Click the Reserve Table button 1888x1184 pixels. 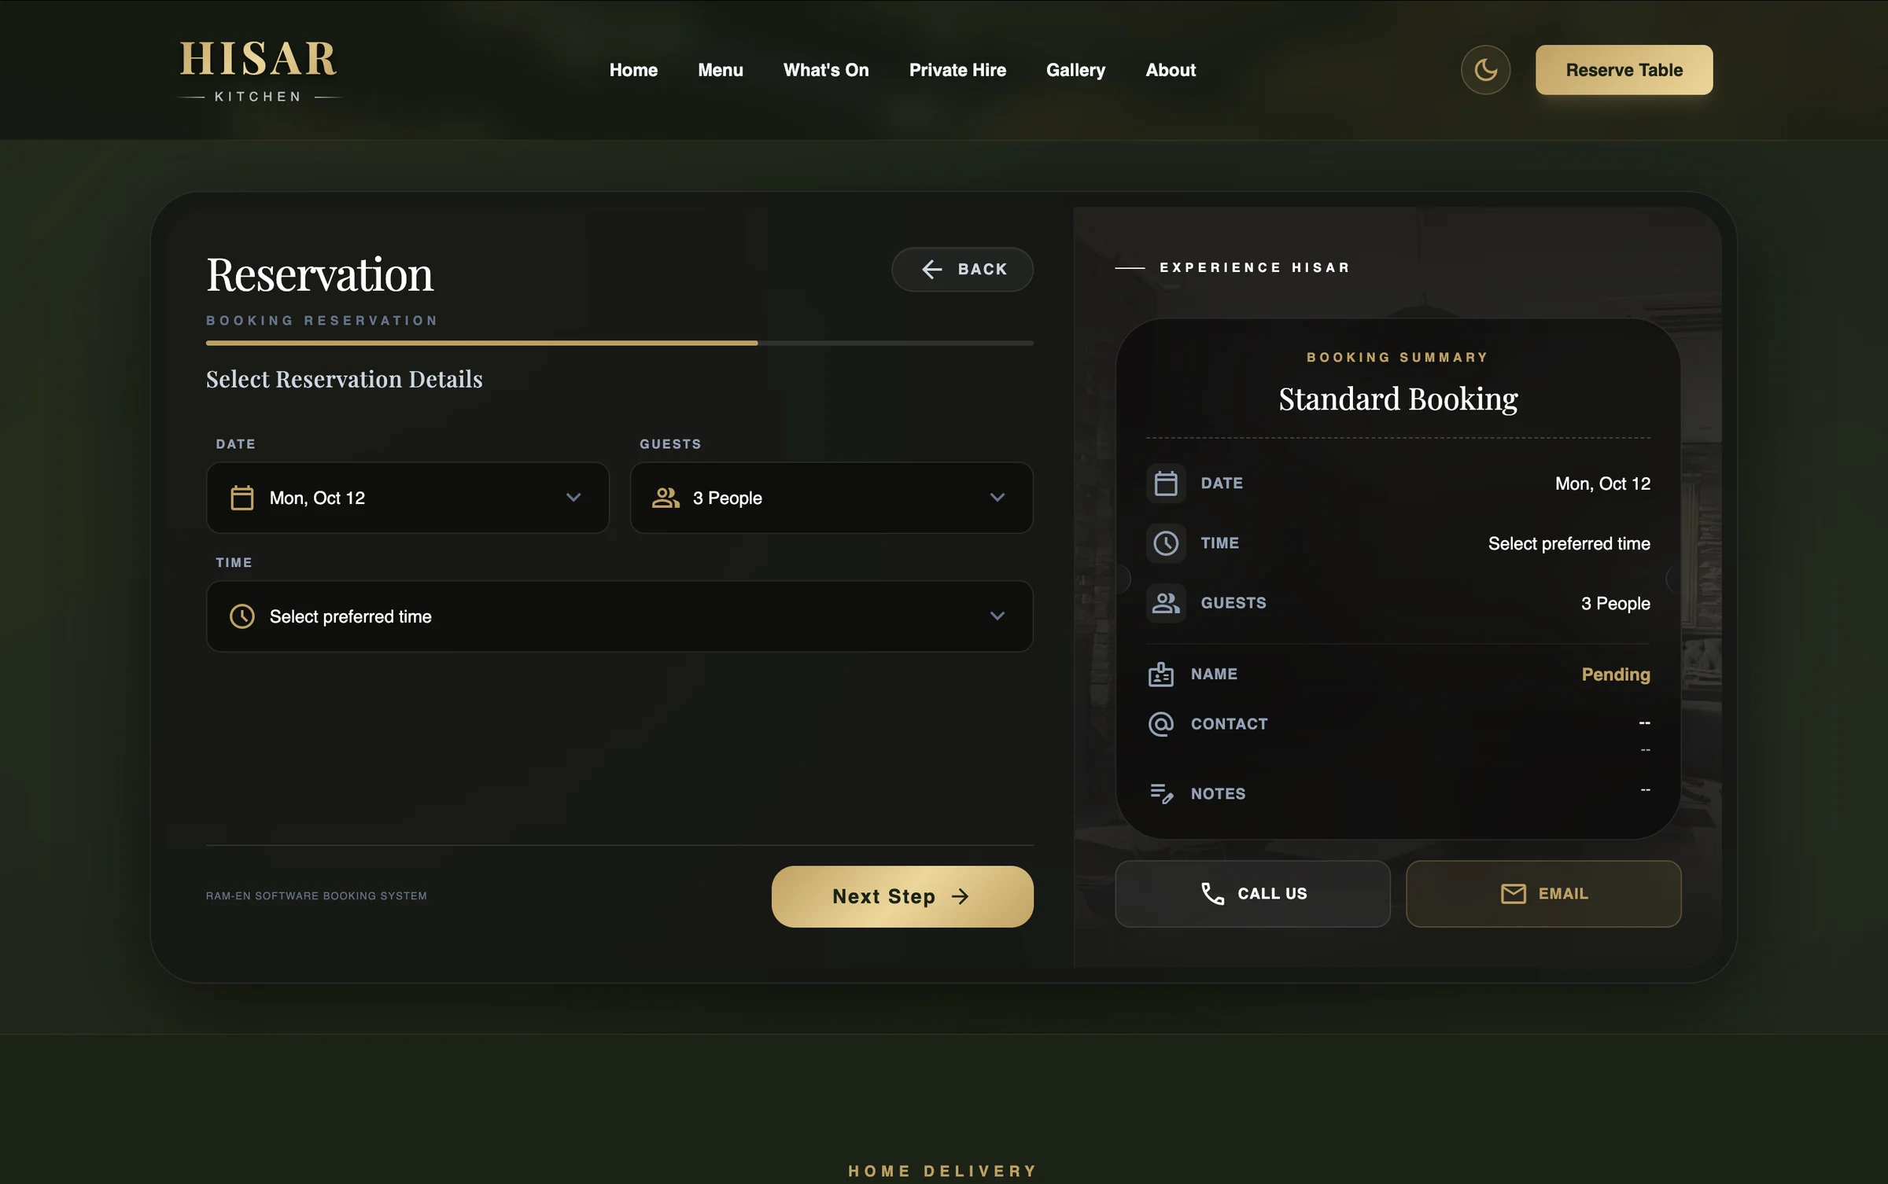tap(1624, 70)
